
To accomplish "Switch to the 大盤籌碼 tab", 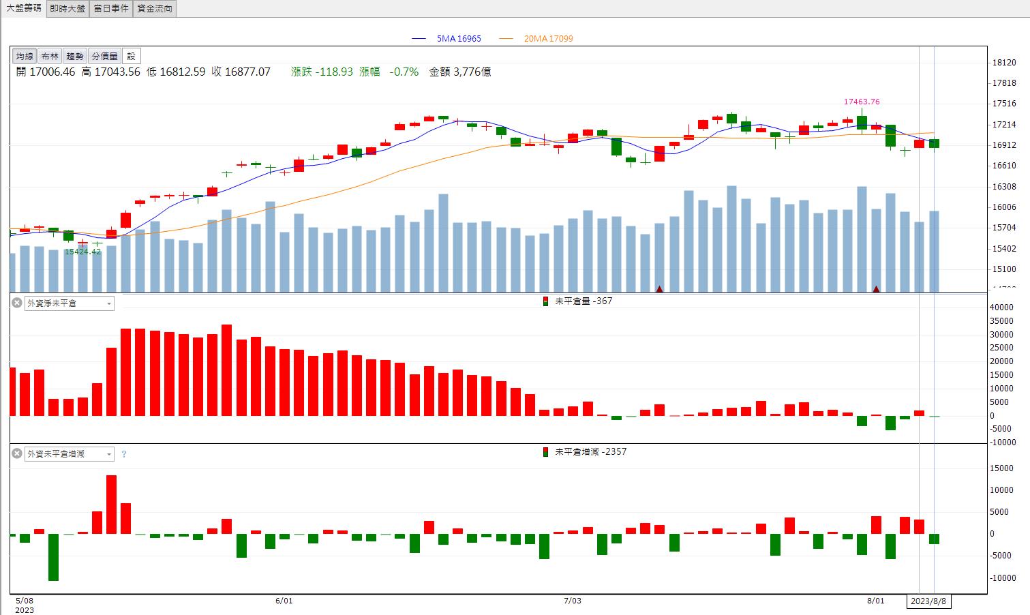I will coord(24,8).
